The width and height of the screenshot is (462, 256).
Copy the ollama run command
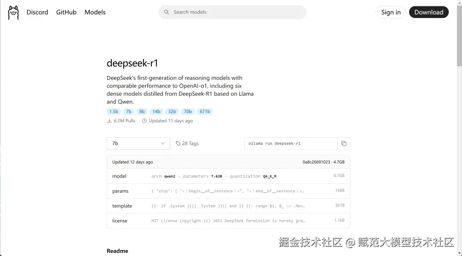[x=344, y=144]
